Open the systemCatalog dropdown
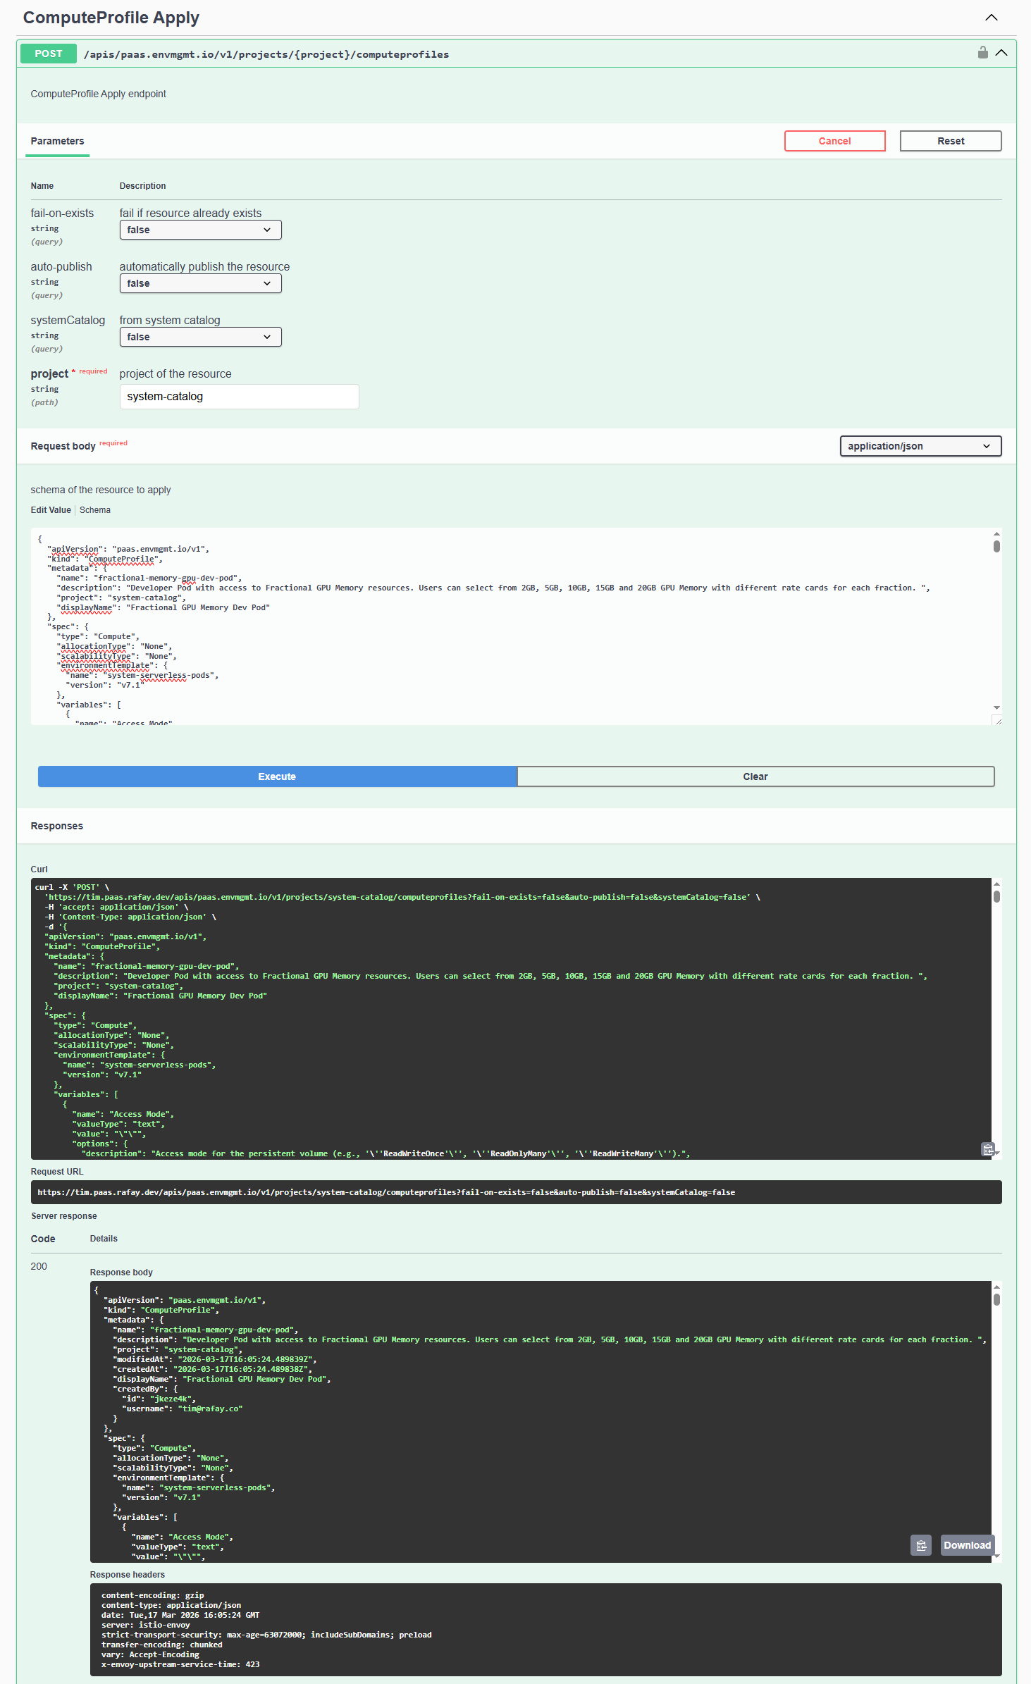Image resolution: width=1031 pixels, height=1684 pixels. [x=200, y=337]
